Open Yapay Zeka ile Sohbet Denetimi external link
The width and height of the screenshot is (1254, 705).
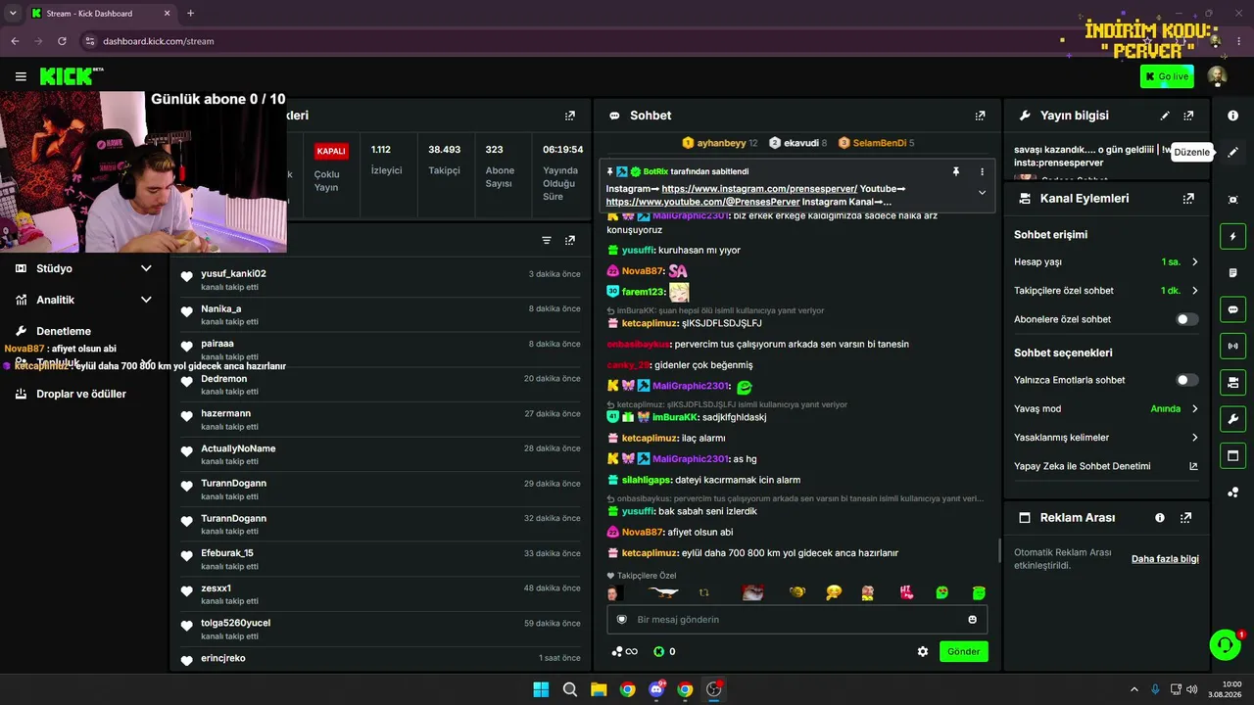[x=1193, y=466]
